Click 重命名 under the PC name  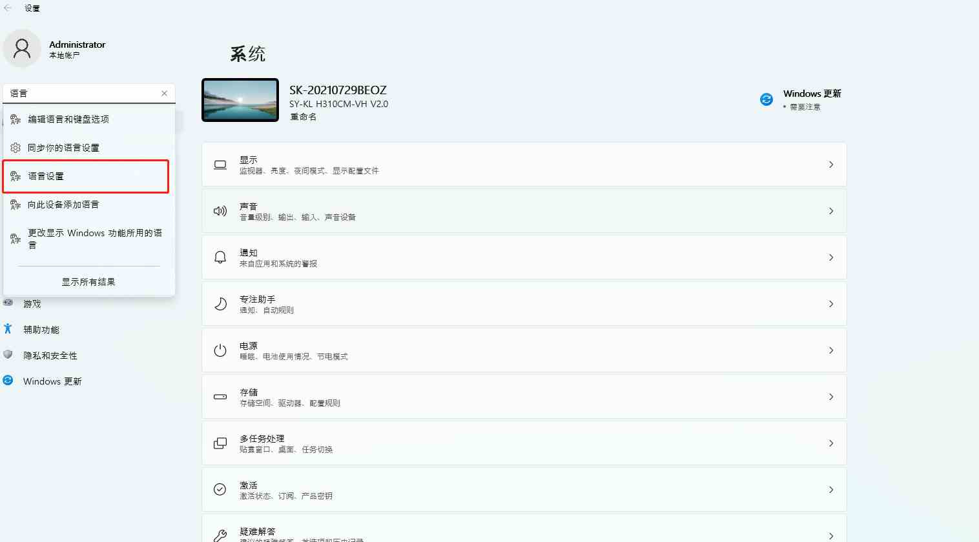tap(303, 117)
